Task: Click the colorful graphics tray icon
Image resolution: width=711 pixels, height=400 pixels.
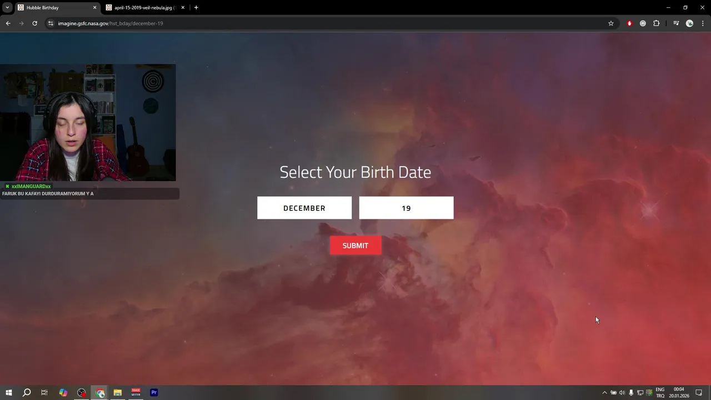Action: [x=649, y=393]
